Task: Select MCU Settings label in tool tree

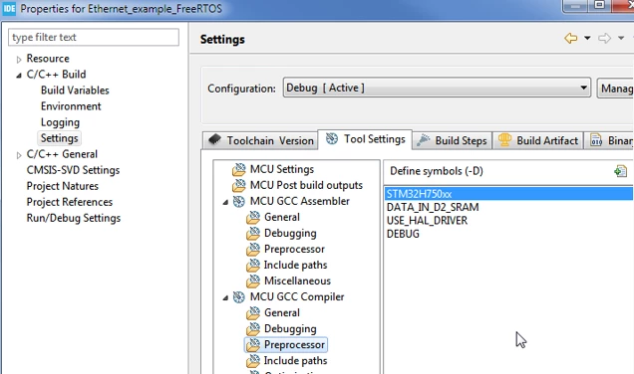Action: (x=282, y=169)
